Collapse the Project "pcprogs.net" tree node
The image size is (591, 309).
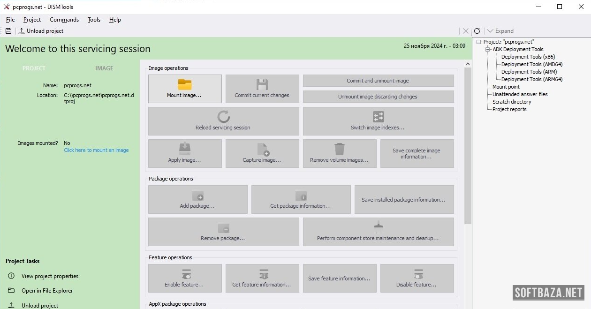click(x=479, y=42)
